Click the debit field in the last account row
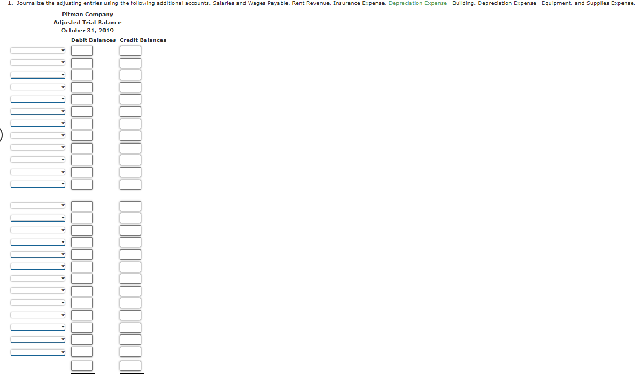636x378 pixels. (82, 352)
